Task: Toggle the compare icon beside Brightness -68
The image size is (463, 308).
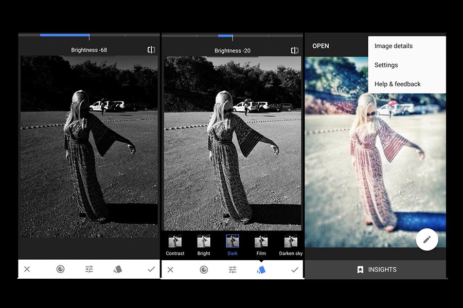Action: coord(151,50)
